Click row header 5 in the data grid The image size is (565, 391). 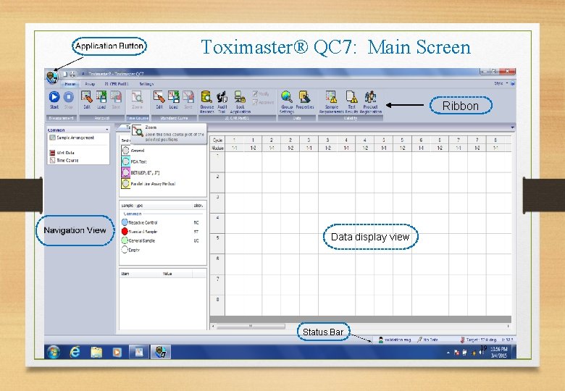(217, 244)
